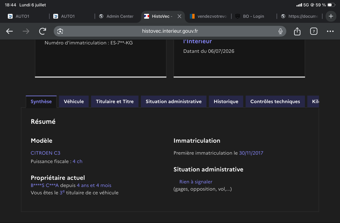The height and width of the screenshot is (223, 340).
Task: Open the share sheet icon
Action: click(x=297, y=31)
